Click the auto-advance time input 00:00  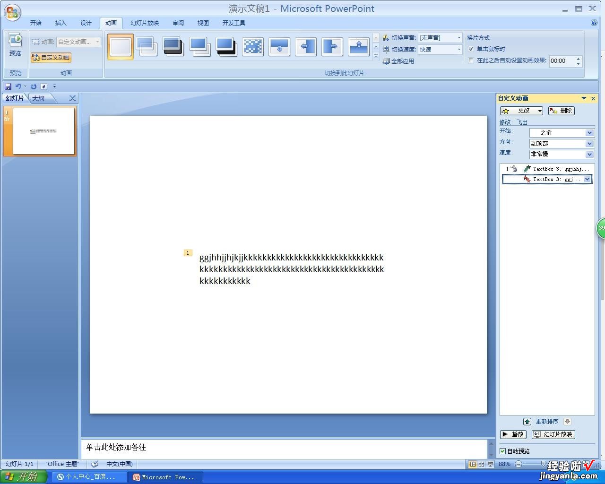coord(562,61)
